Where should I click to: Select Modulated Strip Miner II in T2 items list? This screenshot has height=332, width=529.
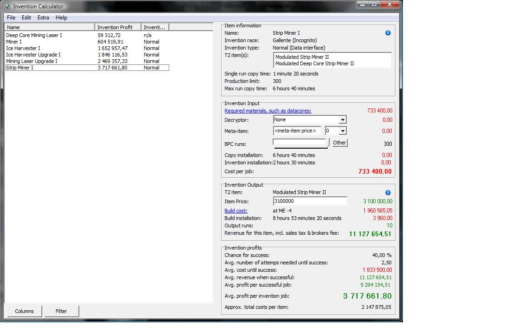point(302,57)
